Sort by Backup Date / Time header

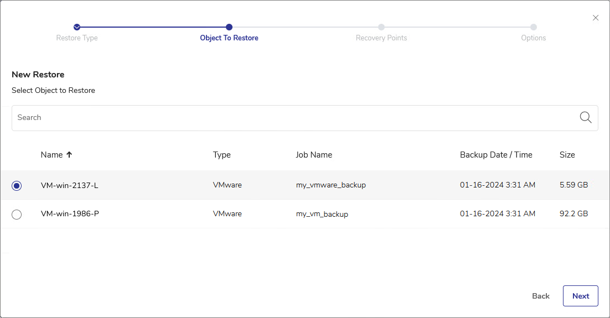pos(496,155)
